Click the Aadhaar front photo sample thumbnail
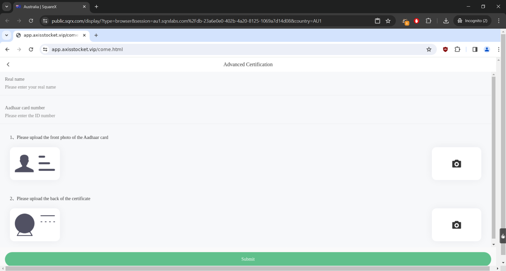The width and height of the screenshot is (506, 271). click(x=35, y=164)
